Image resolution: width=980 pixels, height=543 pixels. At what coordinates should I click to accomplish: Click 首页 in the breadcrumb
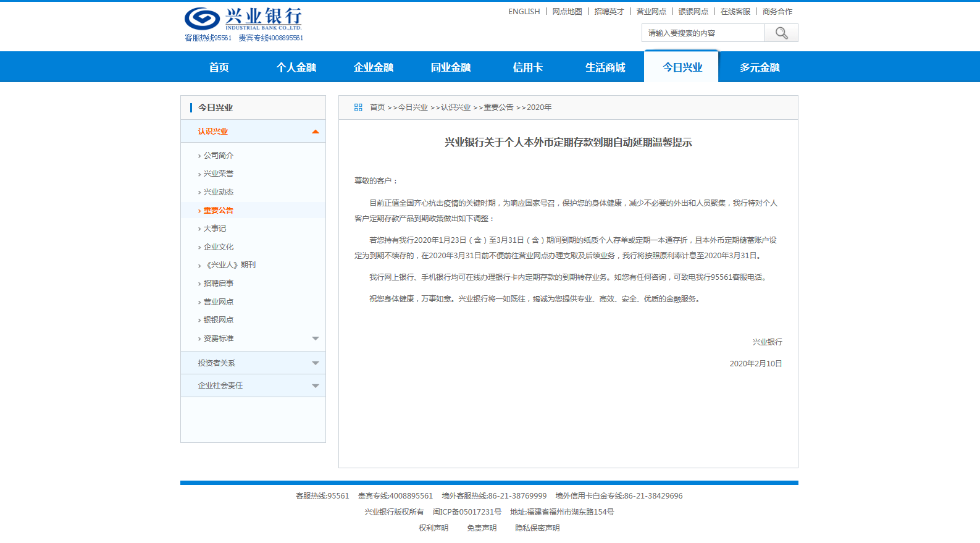click(x=377, y=107)
